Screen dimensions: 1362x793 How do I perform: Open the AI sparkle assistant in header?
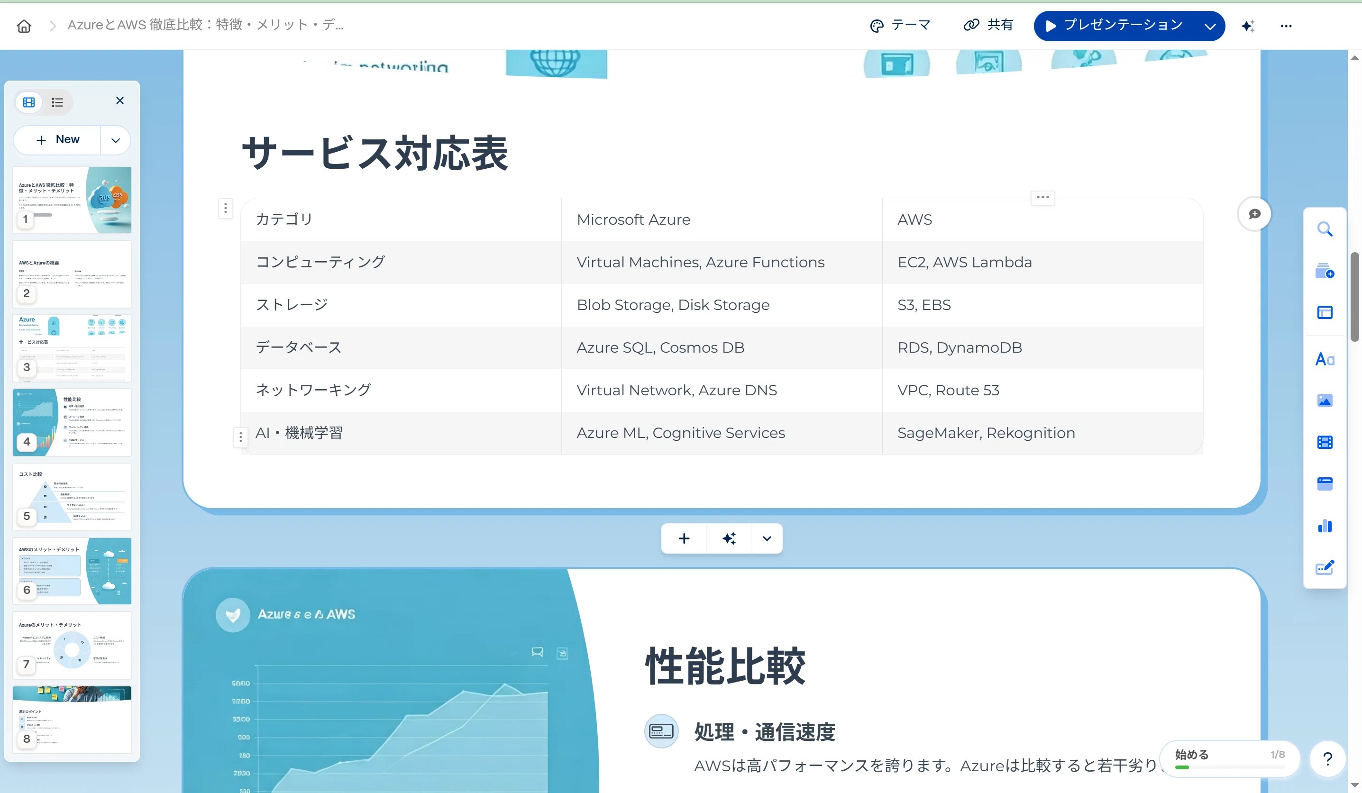click(1248, 26)
